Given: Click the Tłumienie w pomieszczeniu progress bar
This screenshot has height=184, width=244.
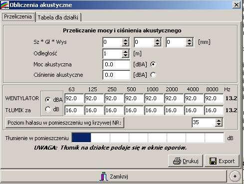Looking at the screenshot, I should [148, 138].
